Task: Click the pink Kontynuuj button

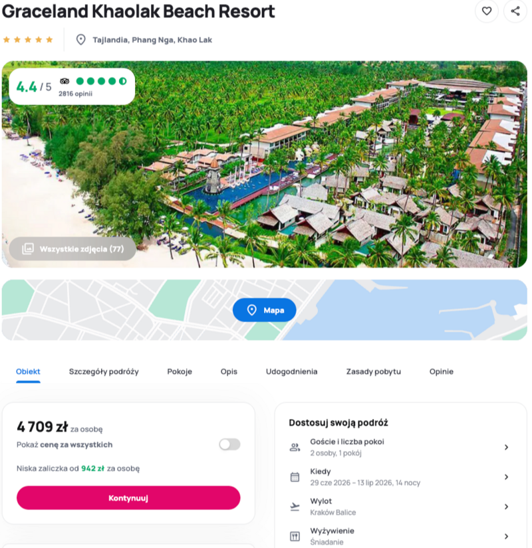Action: tap(128, 498)
